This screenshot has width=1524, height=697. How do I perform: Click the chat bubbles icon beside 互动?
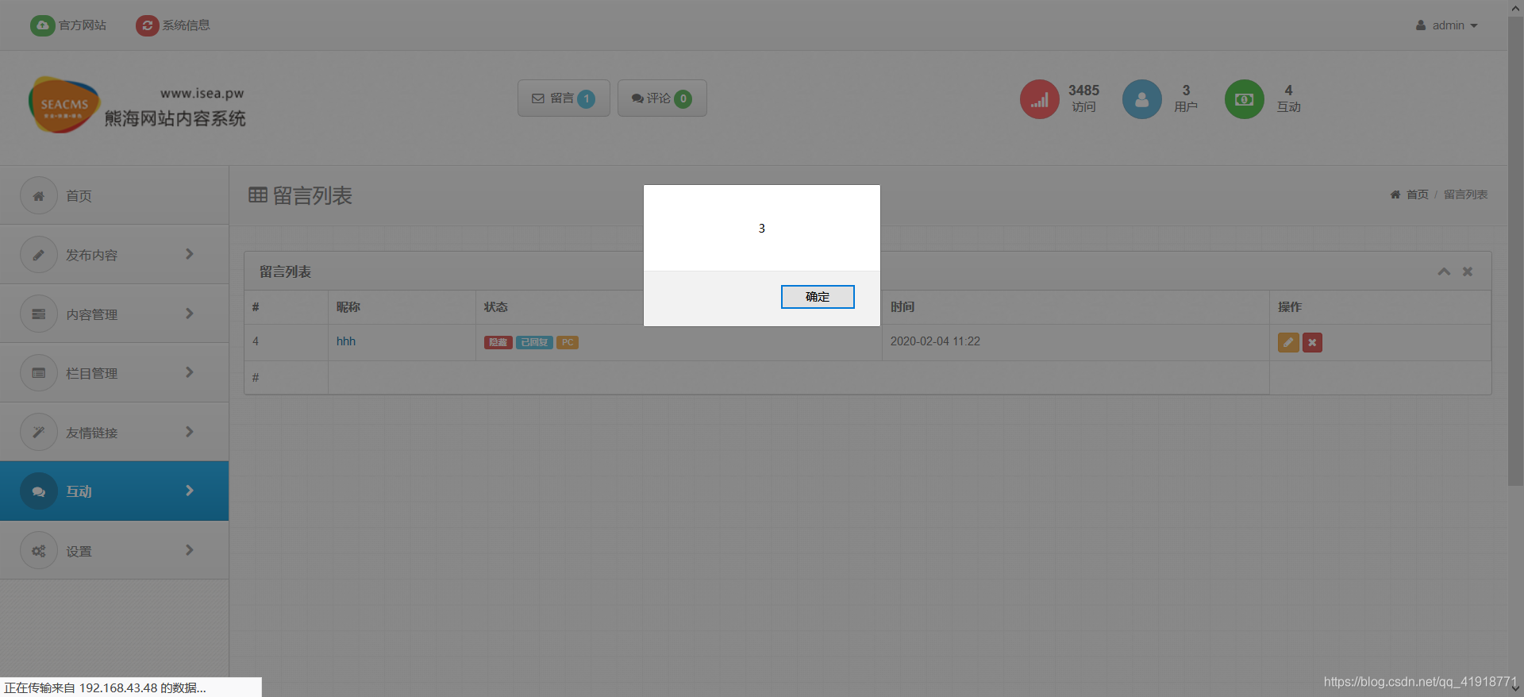pos(39,491)
